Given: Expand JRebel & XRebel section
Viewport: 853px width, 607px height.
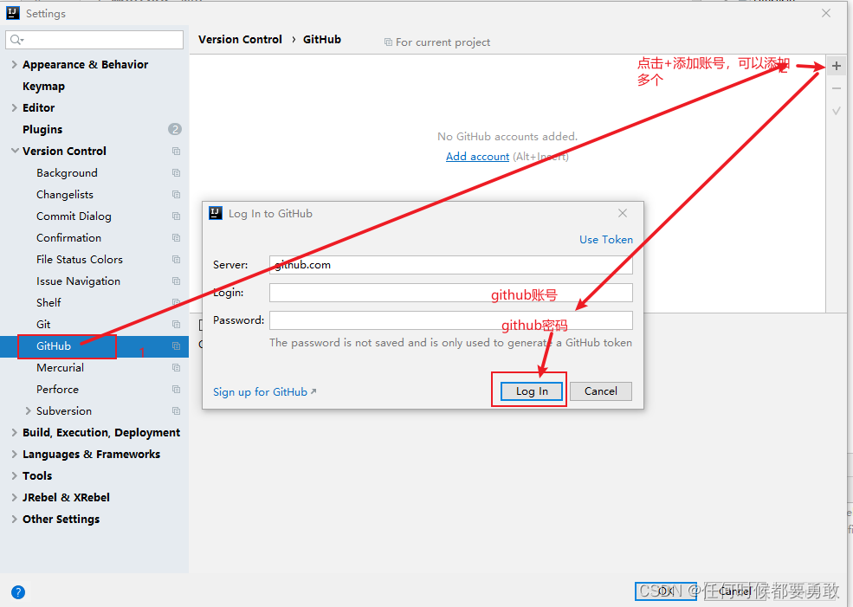Looking at the screenshot, I should [x=15, y=497].
